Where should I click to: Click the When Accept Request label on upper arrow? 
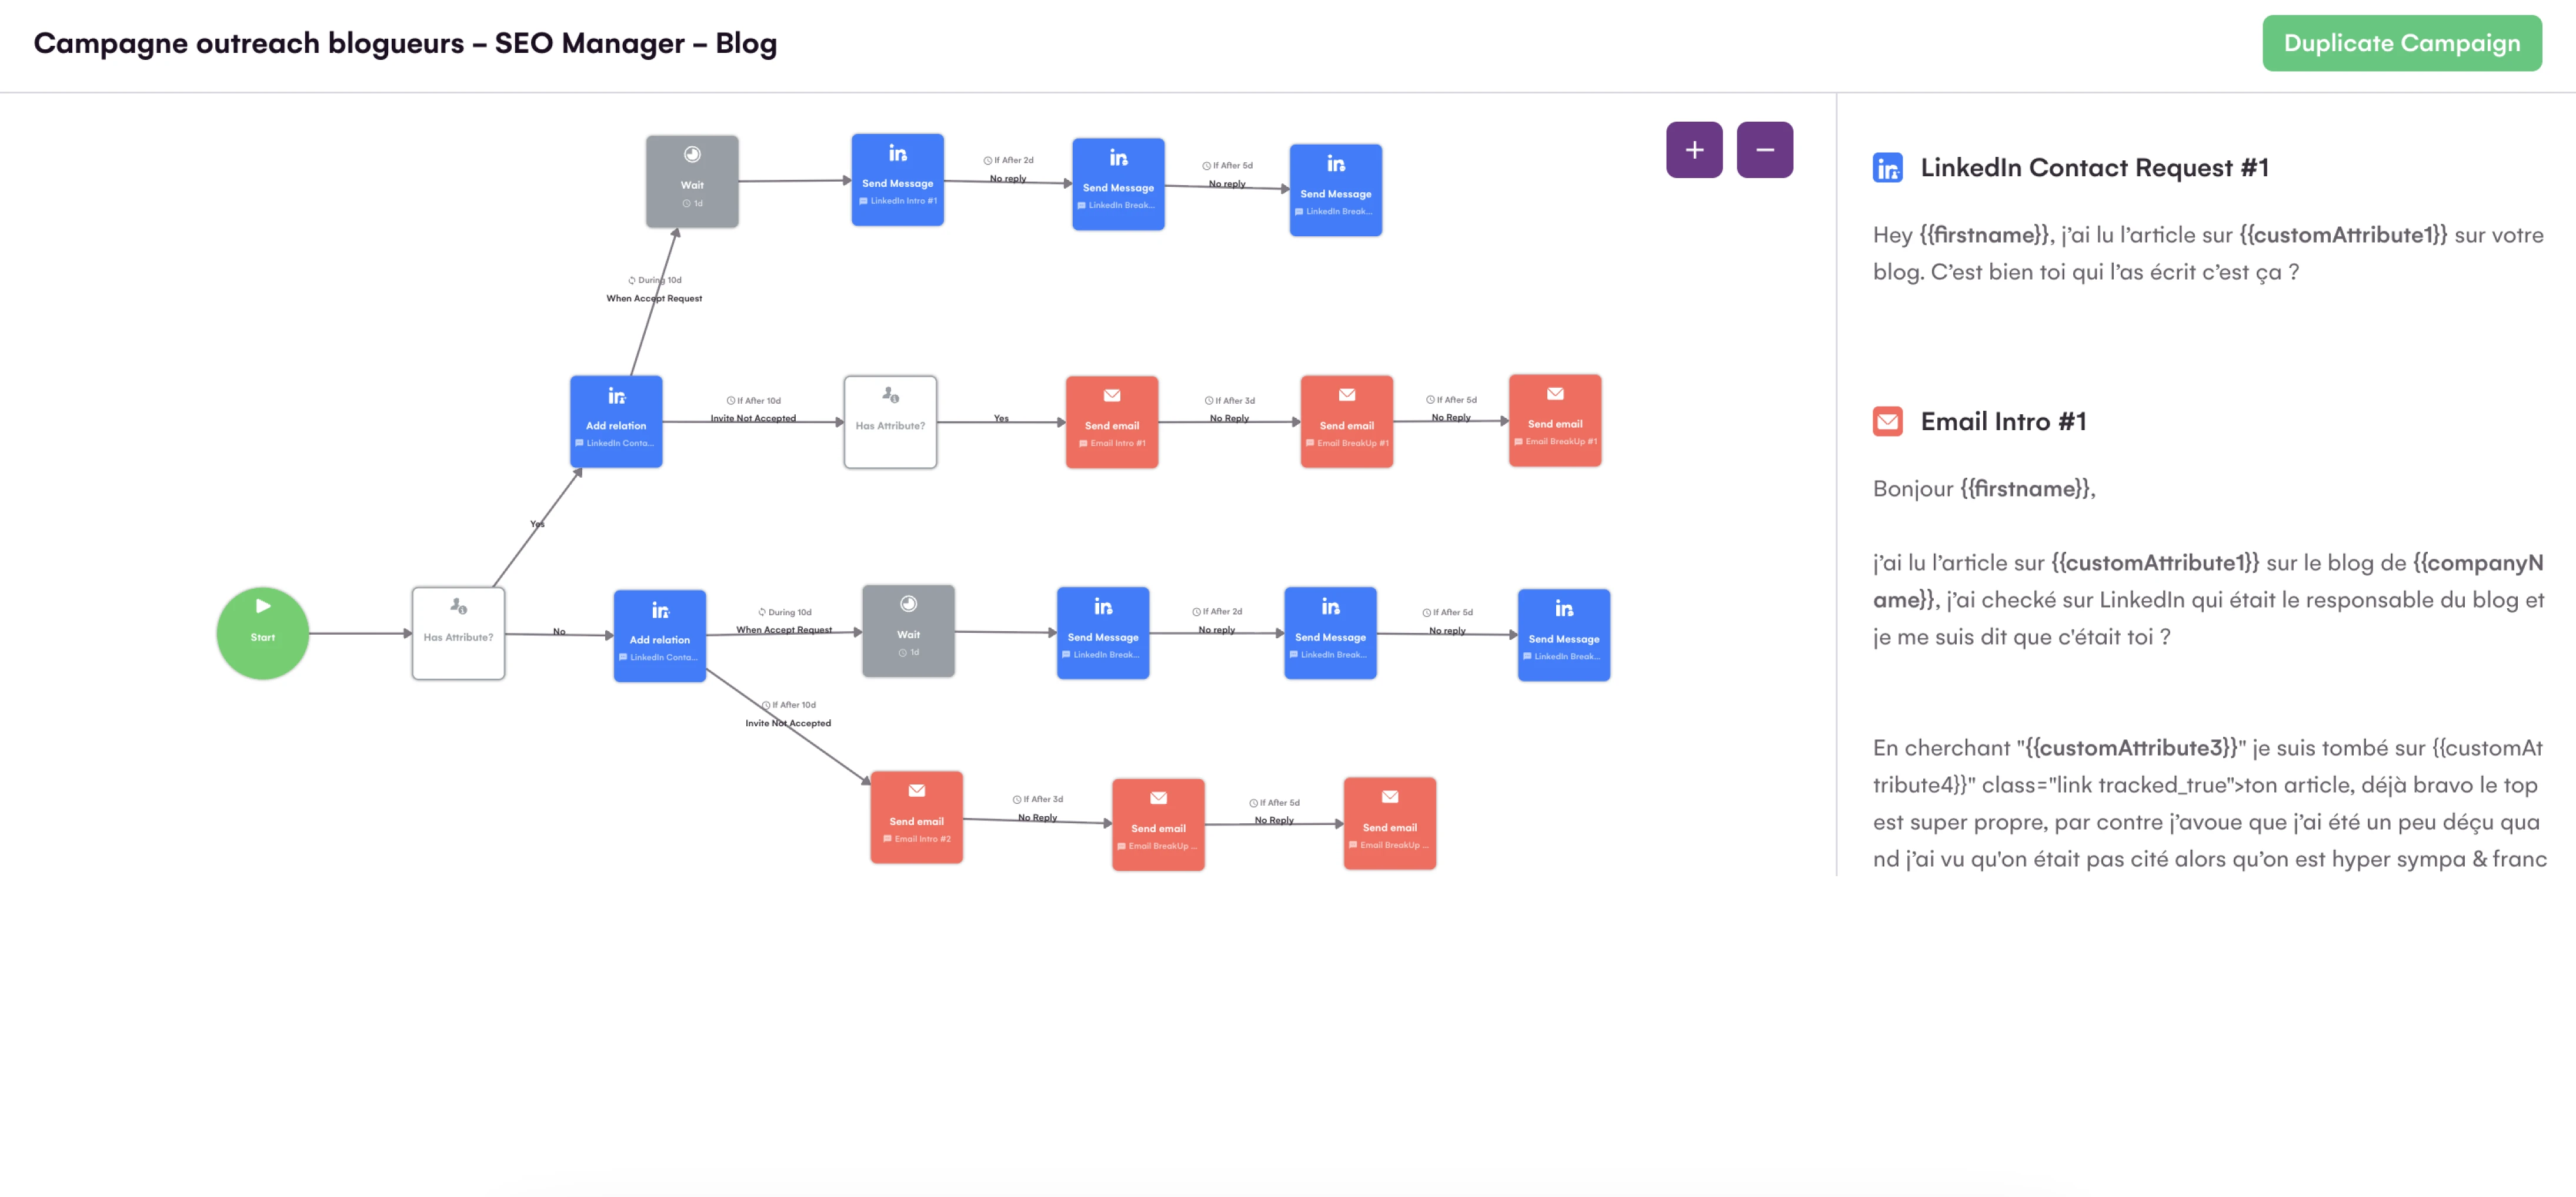(654, 298)
